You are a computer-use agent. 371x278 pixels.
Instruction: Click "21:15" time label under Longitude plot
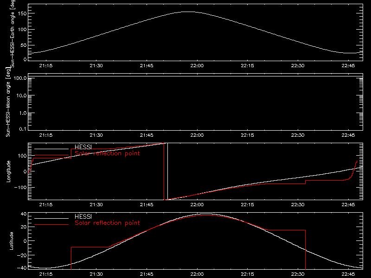point(45,205)
